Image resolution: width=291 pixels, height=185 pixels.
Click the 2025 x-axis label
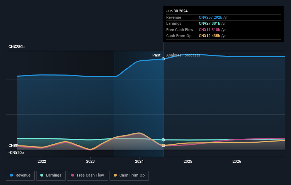[x=188, y=161]
